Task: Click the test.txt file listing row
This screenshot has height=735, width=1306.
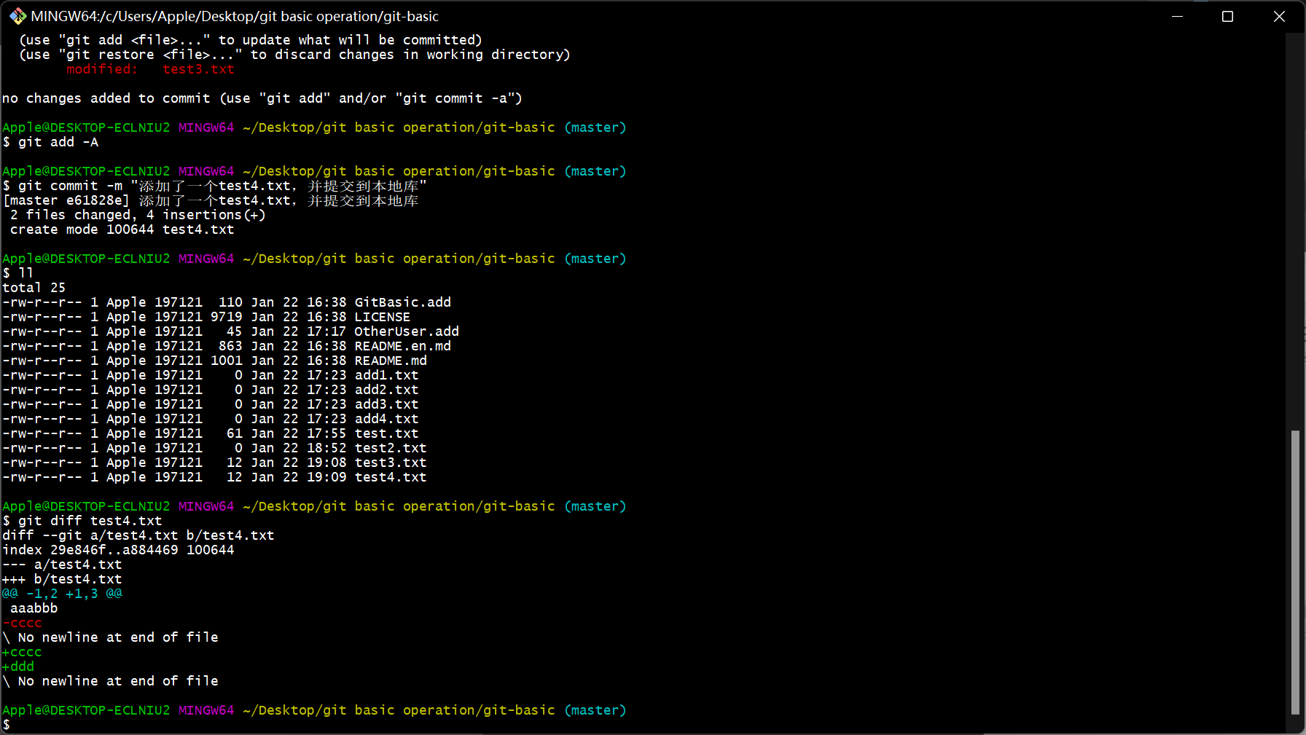Action: [211, 433]
